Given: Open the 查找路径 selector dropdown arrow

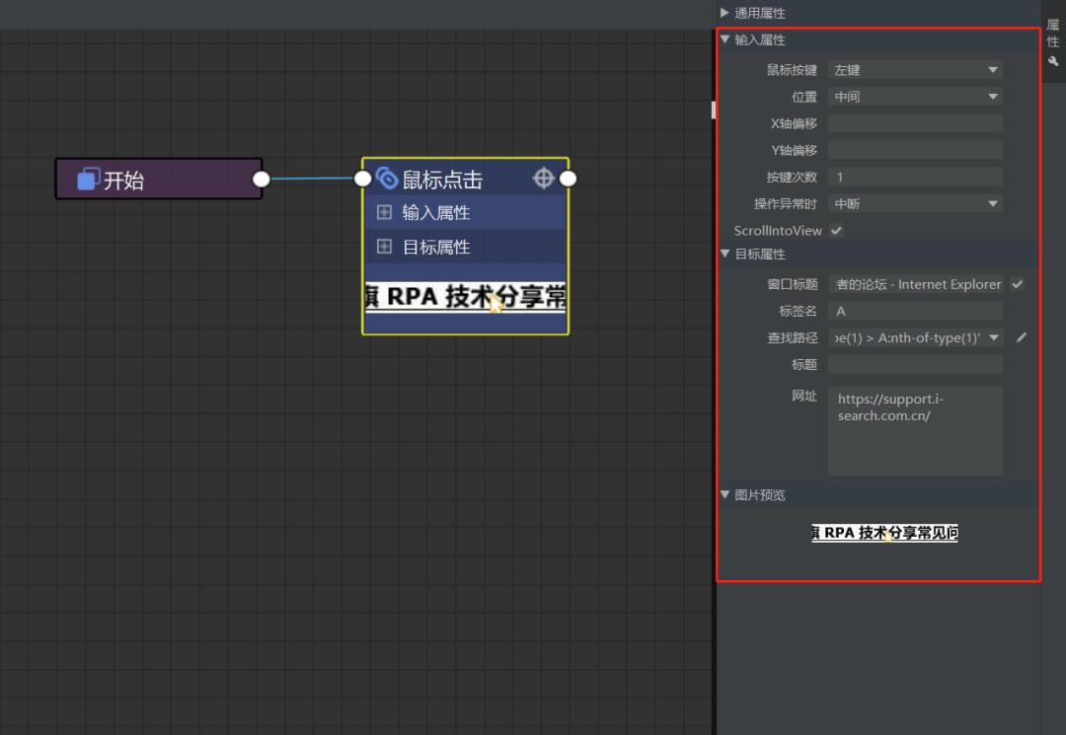Looking at the screenshot, I should coord(994,337).
